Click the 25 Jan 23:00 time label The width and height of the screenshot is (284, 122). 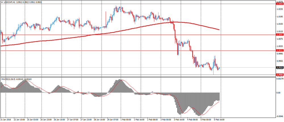46,120
